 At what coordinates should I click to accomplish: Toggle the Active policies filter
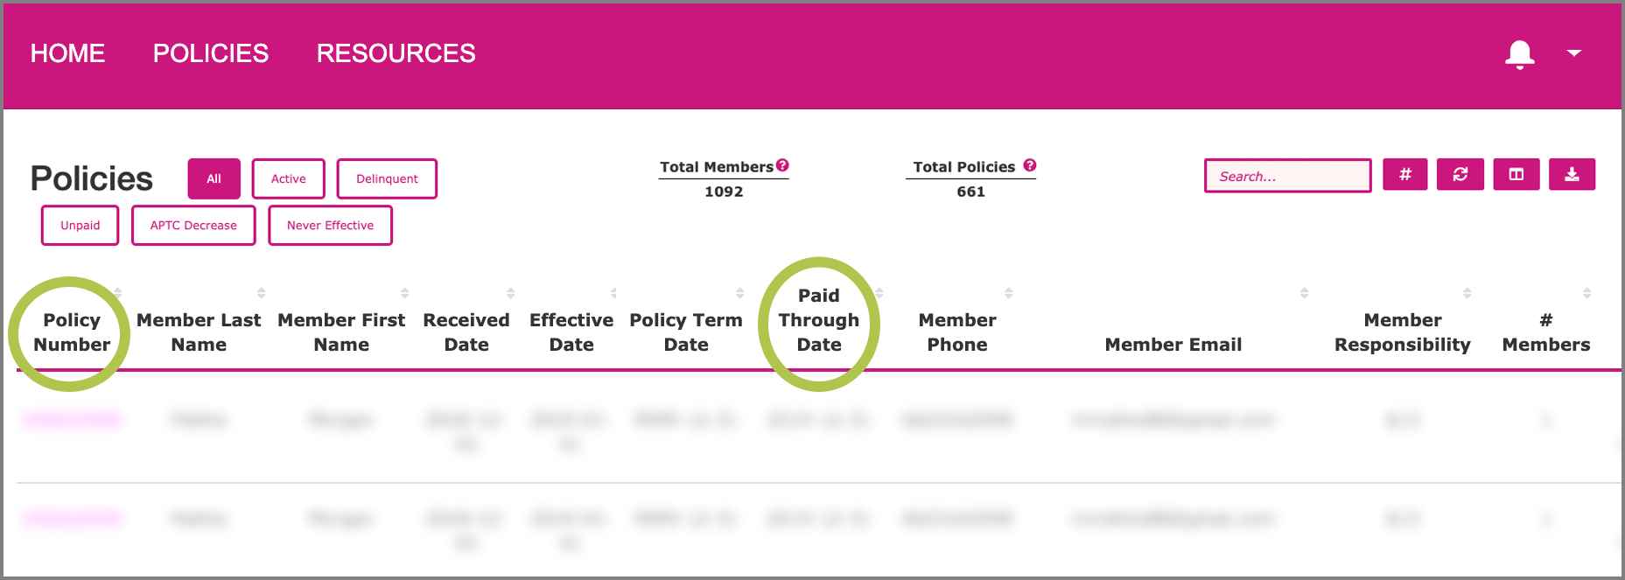pos(288,178)
